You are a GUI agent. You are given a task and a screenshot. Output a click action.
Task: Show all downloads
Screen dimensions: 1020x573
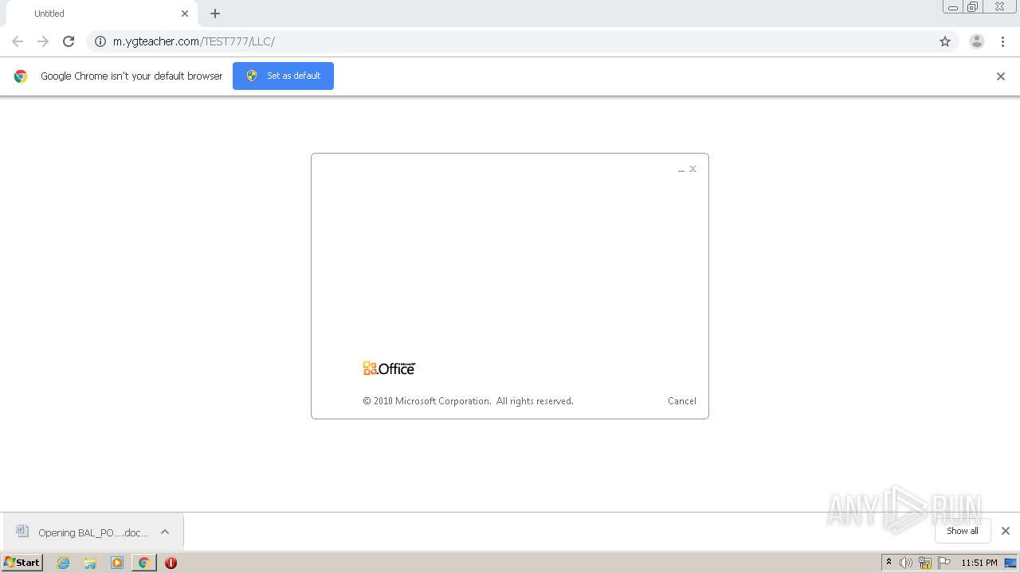(963, 531)
